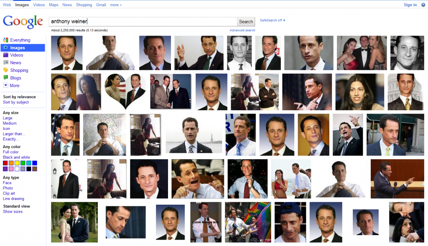Filter results by Large size

coord(8,118)
